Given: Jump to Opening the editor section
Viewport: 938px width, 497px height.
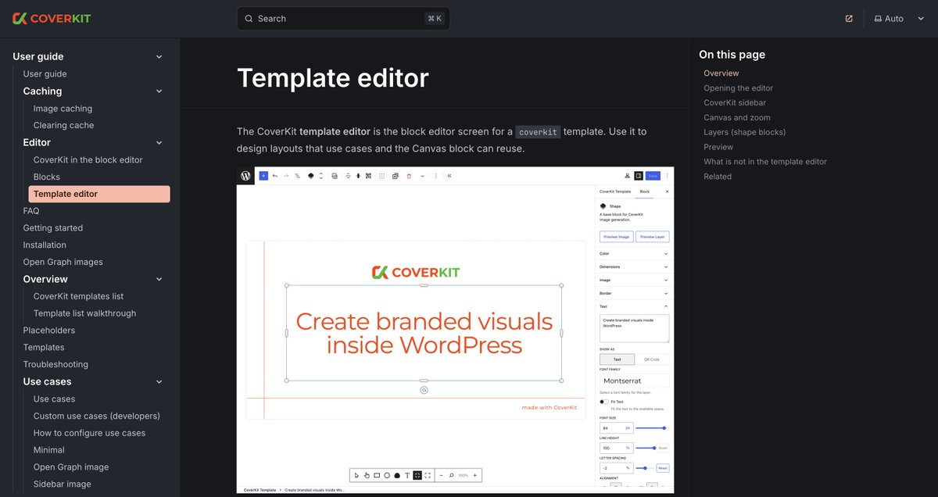Looking at the screenshot, I should point(738,88).
